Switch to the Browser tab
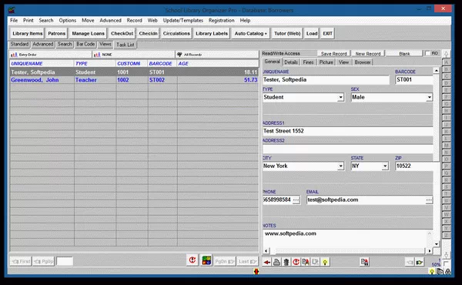Viewport: 462px width, 285px height. pos(363,62)
